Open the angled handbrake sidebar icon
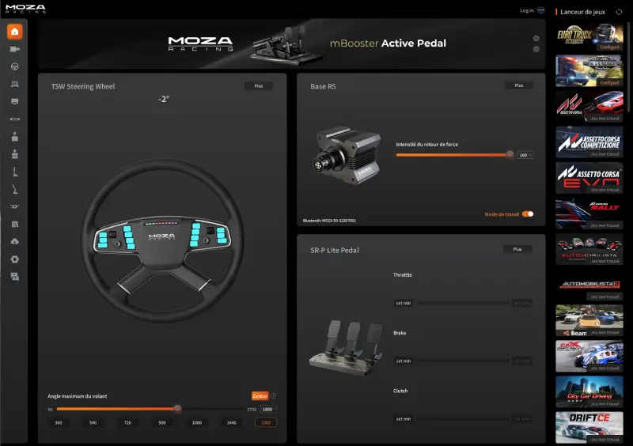Viewport: 633px width, 446px height. [x=14, y=189]
